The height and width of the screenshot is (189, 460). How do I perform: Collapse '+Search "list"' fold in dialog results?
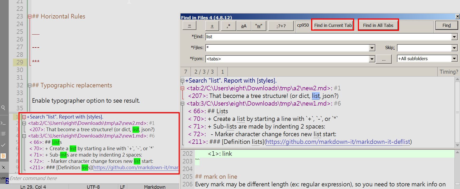click(x=182, y=81)
